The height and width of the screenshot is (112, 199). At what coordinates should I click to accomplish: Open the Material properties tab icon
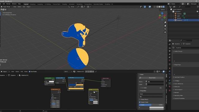tap(170, 86)
